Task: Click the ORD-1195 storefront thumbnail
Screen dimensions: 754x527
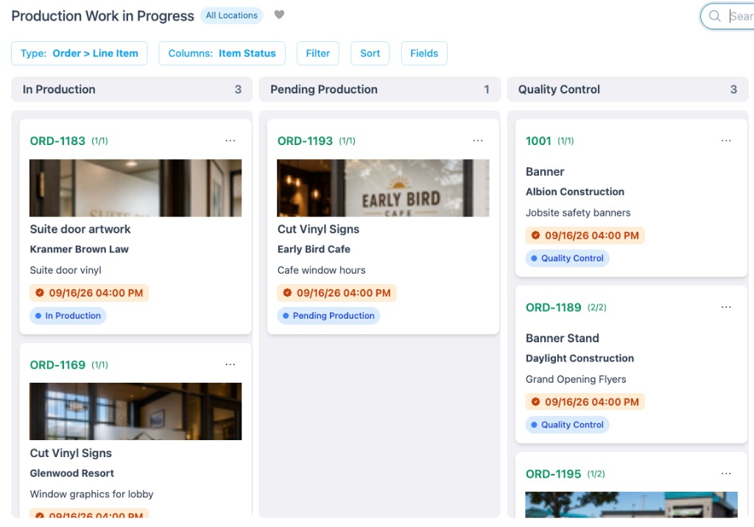Action: 631,504
